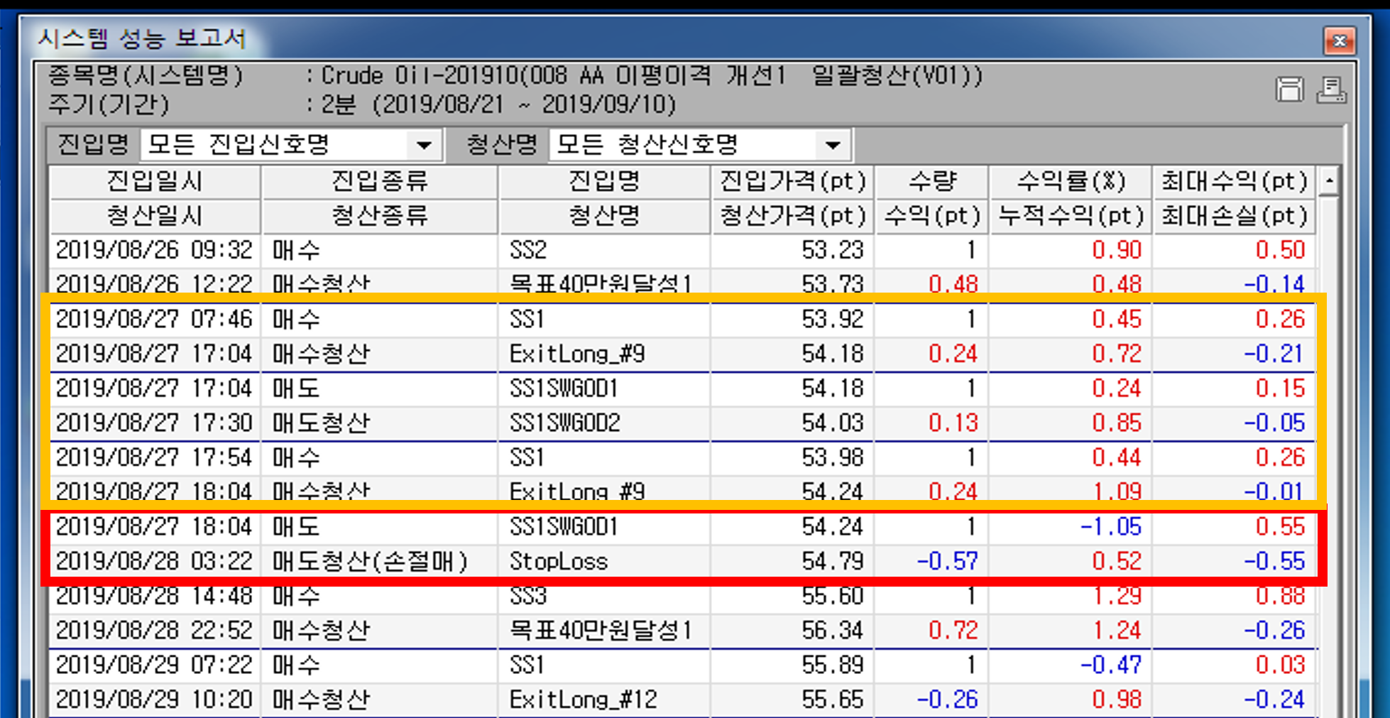Select the -1.05 return rate cell
Viewport: 1390px width, 718px height.
(x=1110, y=527)
